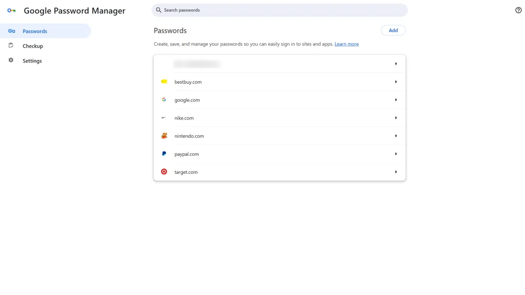525x295 pixels.
Task: Click the Target bullseye favicon
Action: 164,172
